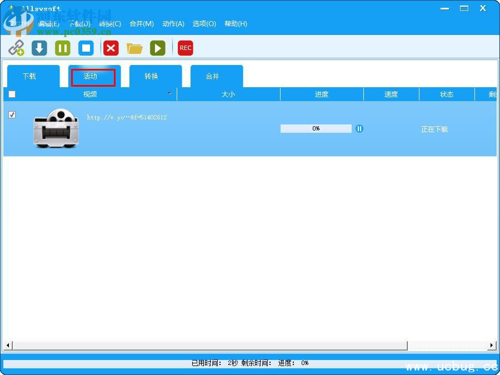500x375 pixels.
Task: Click the horizontal scrollbar's right arrow
Action: 491,345
